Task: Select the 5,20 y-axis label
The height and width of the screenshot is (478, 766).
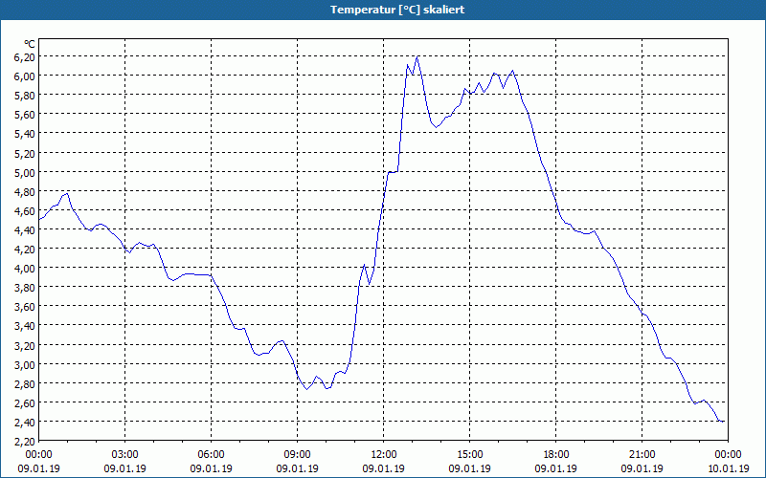Action: 25,153
